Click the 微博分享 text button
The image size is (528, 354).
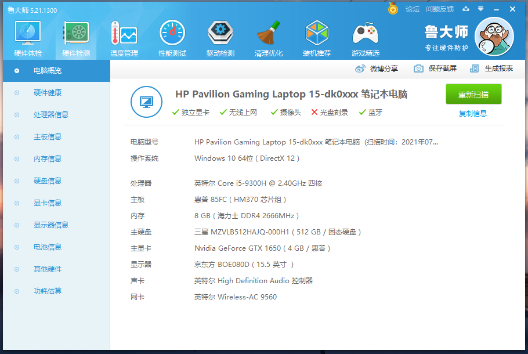click(384, 68)
